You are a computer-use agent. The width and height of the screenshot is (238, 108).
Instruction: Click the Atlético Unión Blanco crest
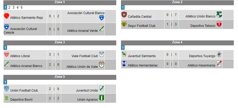click(219, 15)
